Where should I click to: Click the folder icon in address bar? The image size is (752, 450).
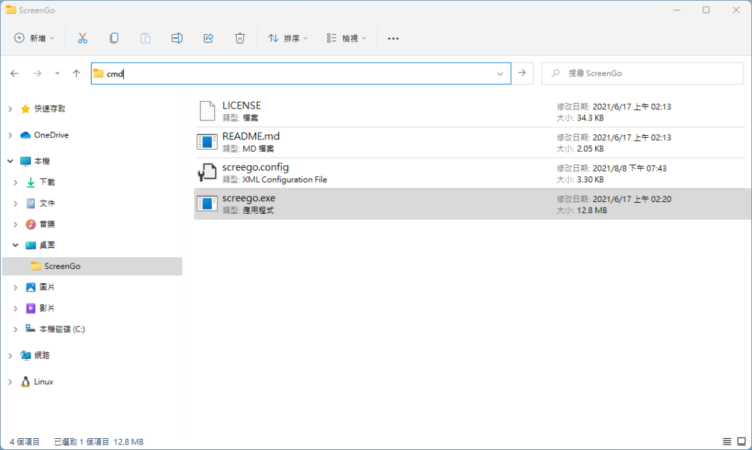pos(98,73)
